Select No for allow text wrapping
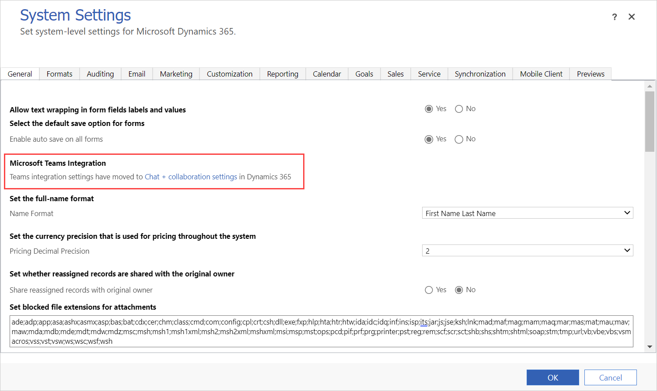This screenshot has width=657, height=391. (459, 109)
